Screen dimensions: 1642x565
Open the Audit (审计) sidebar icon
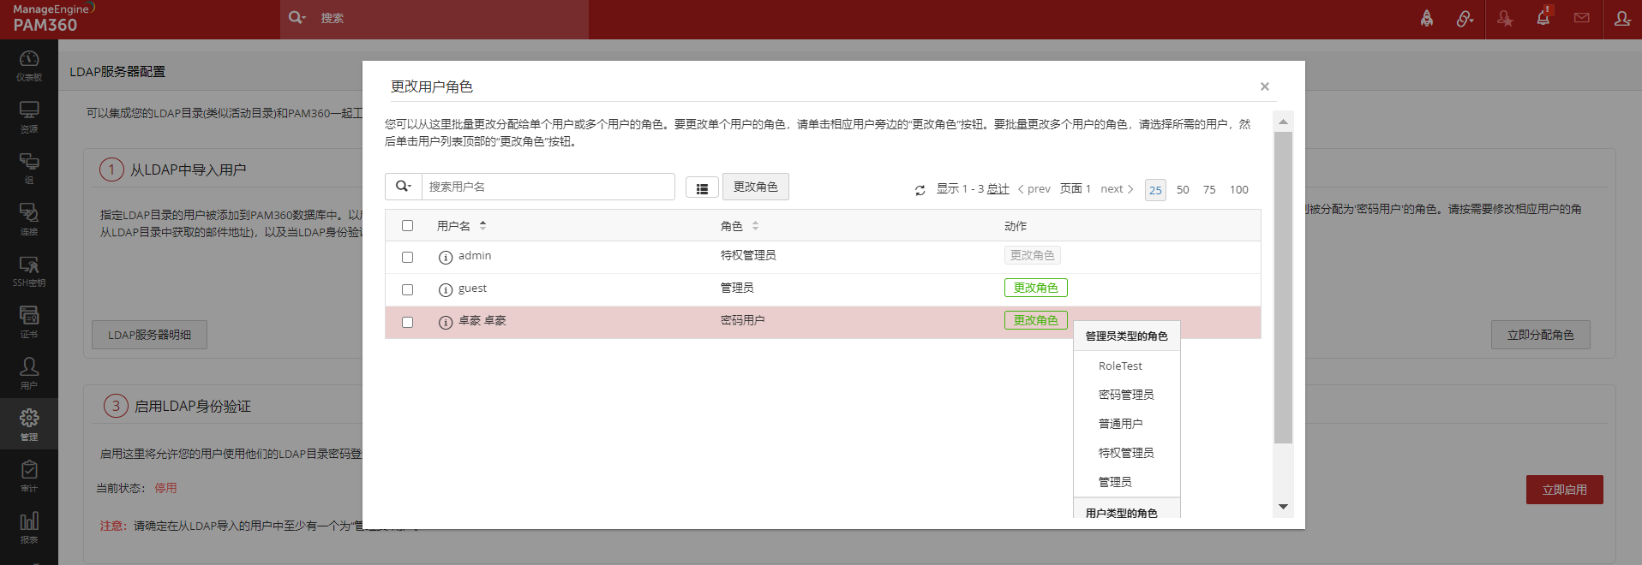click(29, 476)
